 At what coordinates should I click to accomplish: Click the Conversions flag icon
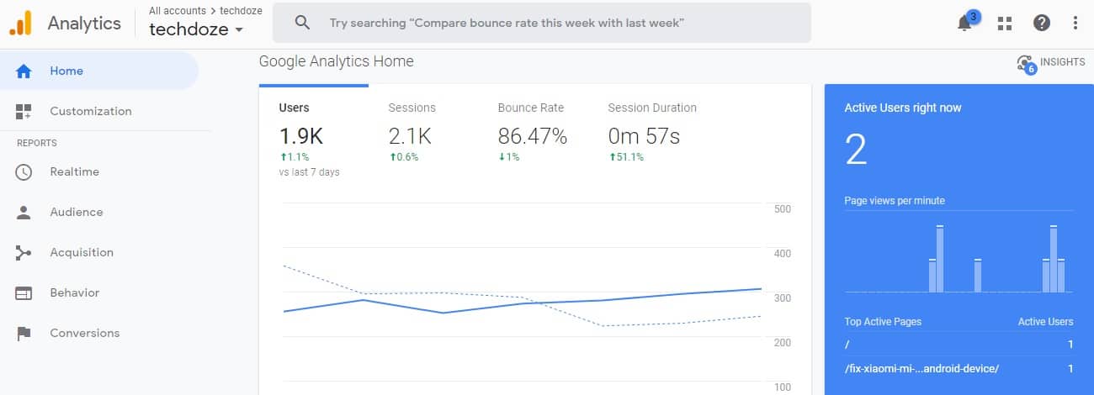pos(24,334)
